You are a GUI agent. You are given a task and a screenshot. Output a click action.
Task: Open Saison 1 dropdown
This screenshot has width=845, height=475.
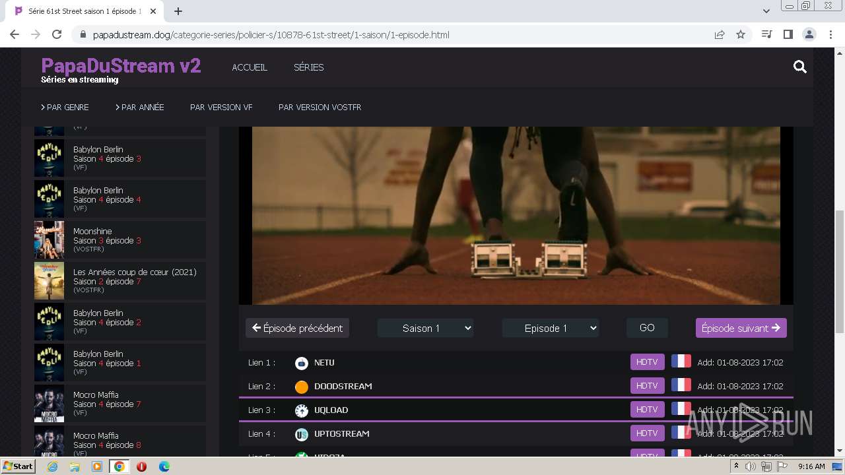(x=426, y=328)
